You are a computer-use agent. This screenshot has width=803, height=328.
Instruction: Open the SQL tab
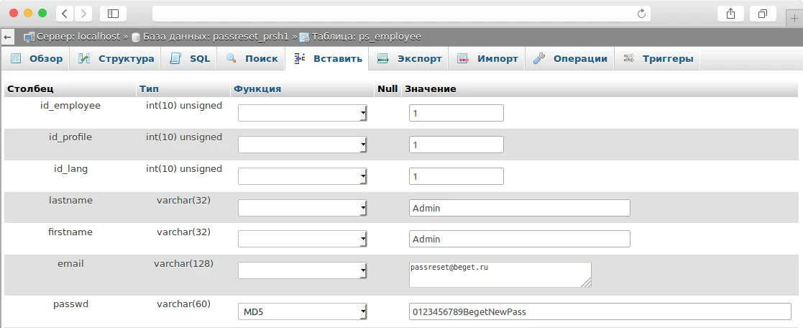191,59
